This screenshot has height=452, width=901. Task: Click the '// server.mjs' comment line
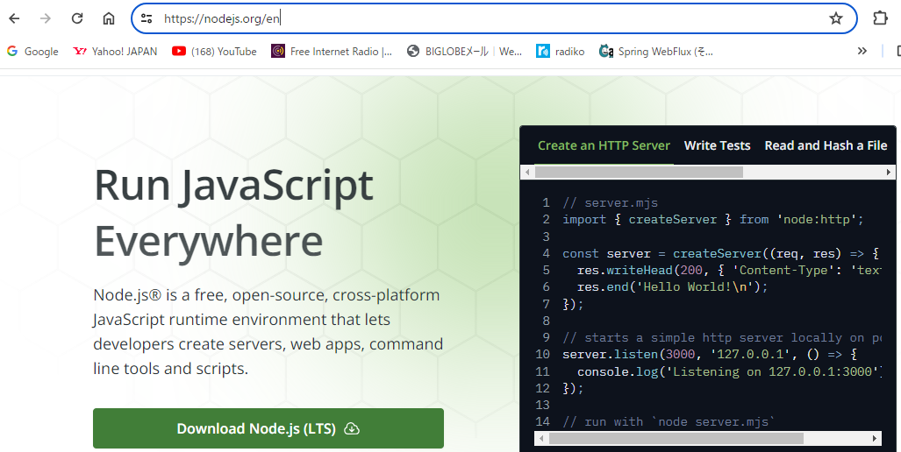point(611,202)
